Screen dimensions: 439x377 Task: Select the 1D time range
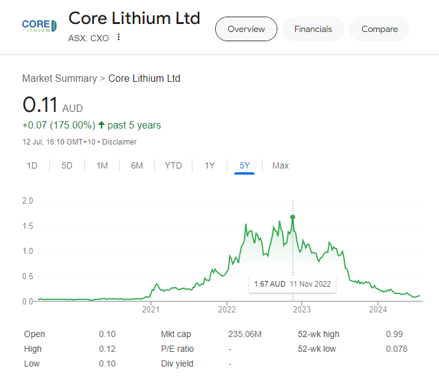coord(32,165)
